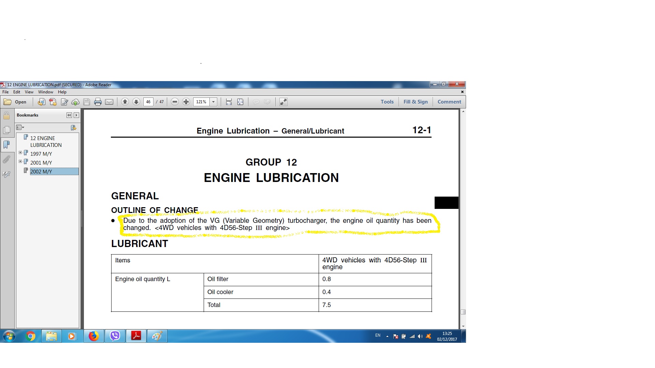Screen dimensions: 655x368
Task: Click the Print file icon
Action: tap(98, 102)
